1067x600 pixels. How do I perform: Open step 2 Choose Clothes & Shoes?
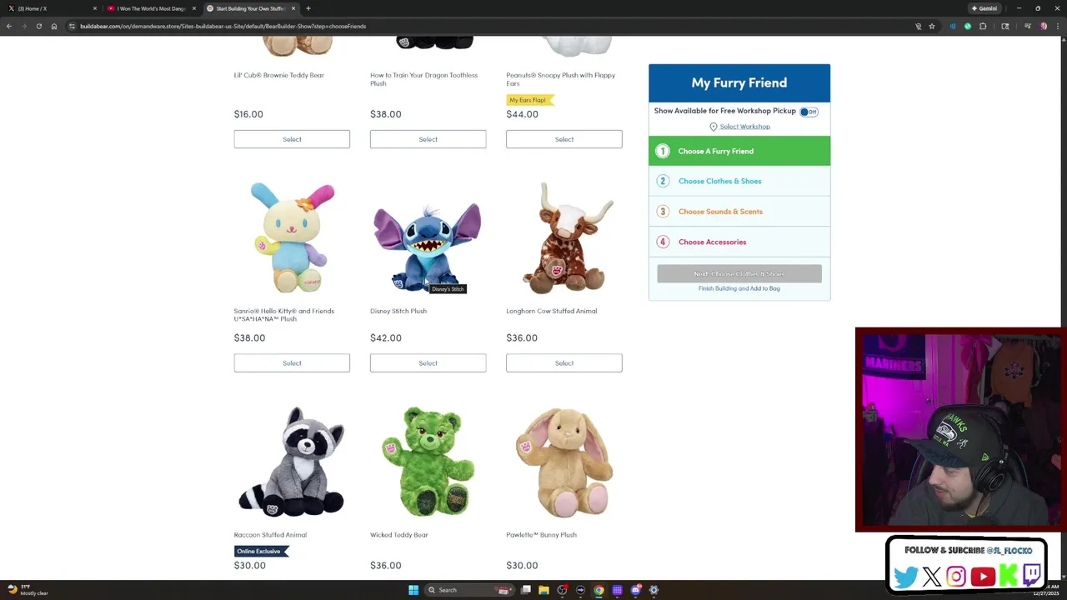point(739,181)
